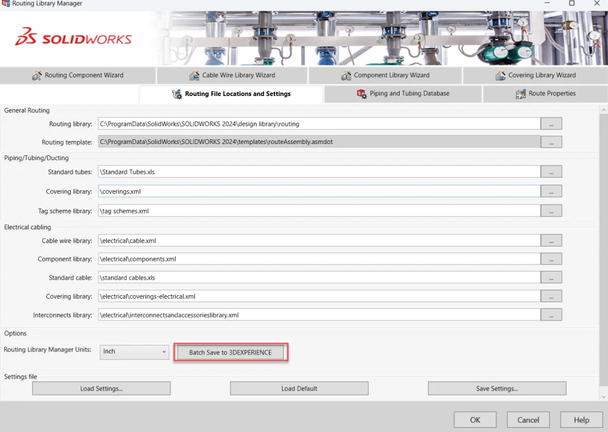Open the Route Properties tab

tap(545, 94)
